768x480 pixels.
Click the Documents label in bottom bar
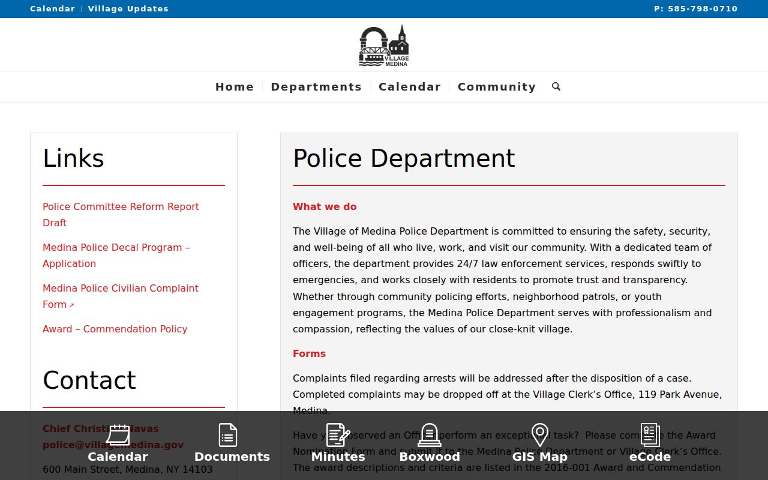tap(232, 457)
